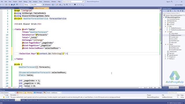Open the File menu
185x104 pixels.
[2, 2]
